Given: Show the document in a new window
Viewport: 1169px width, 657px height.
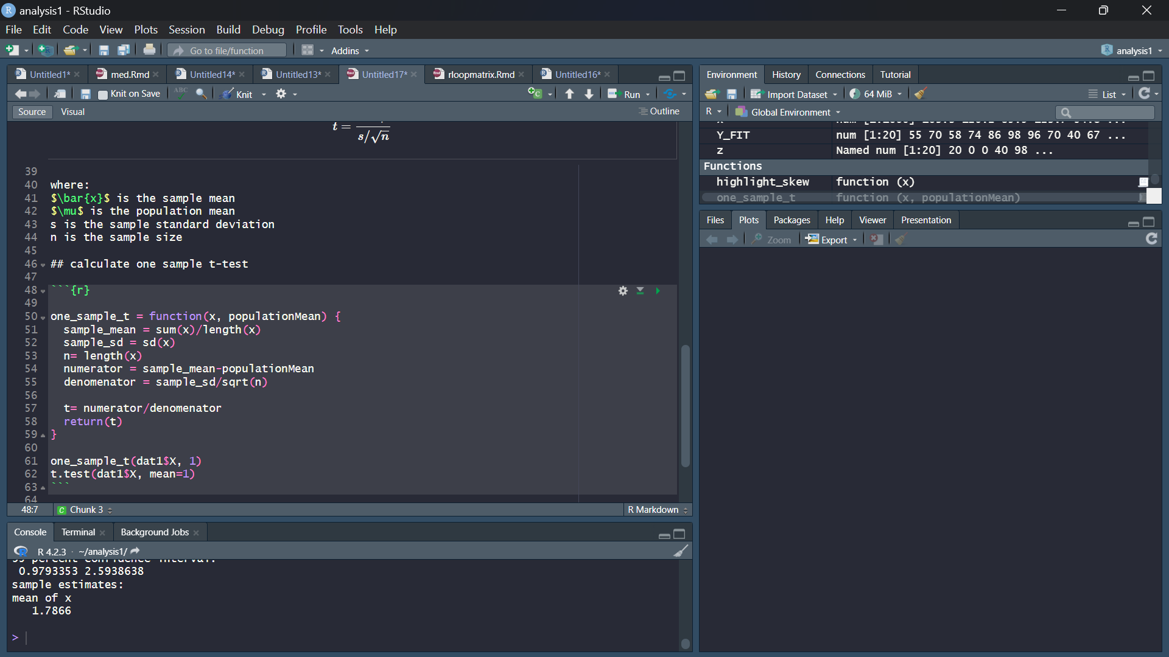Looking at the screenshot, I should coord(60,94).
